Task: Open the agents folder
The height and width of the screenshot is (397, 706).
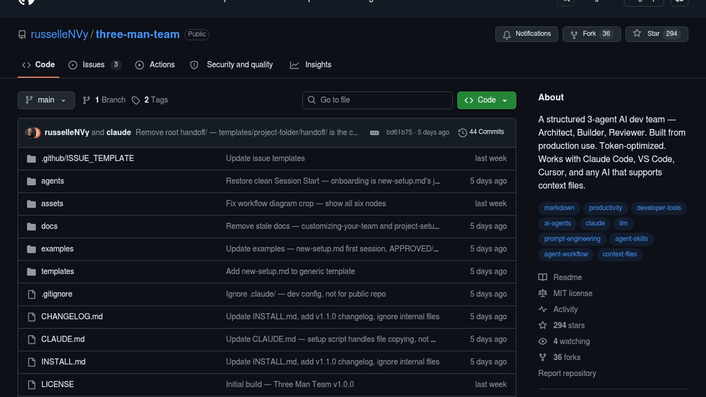Action: click(x=52, y=181)
